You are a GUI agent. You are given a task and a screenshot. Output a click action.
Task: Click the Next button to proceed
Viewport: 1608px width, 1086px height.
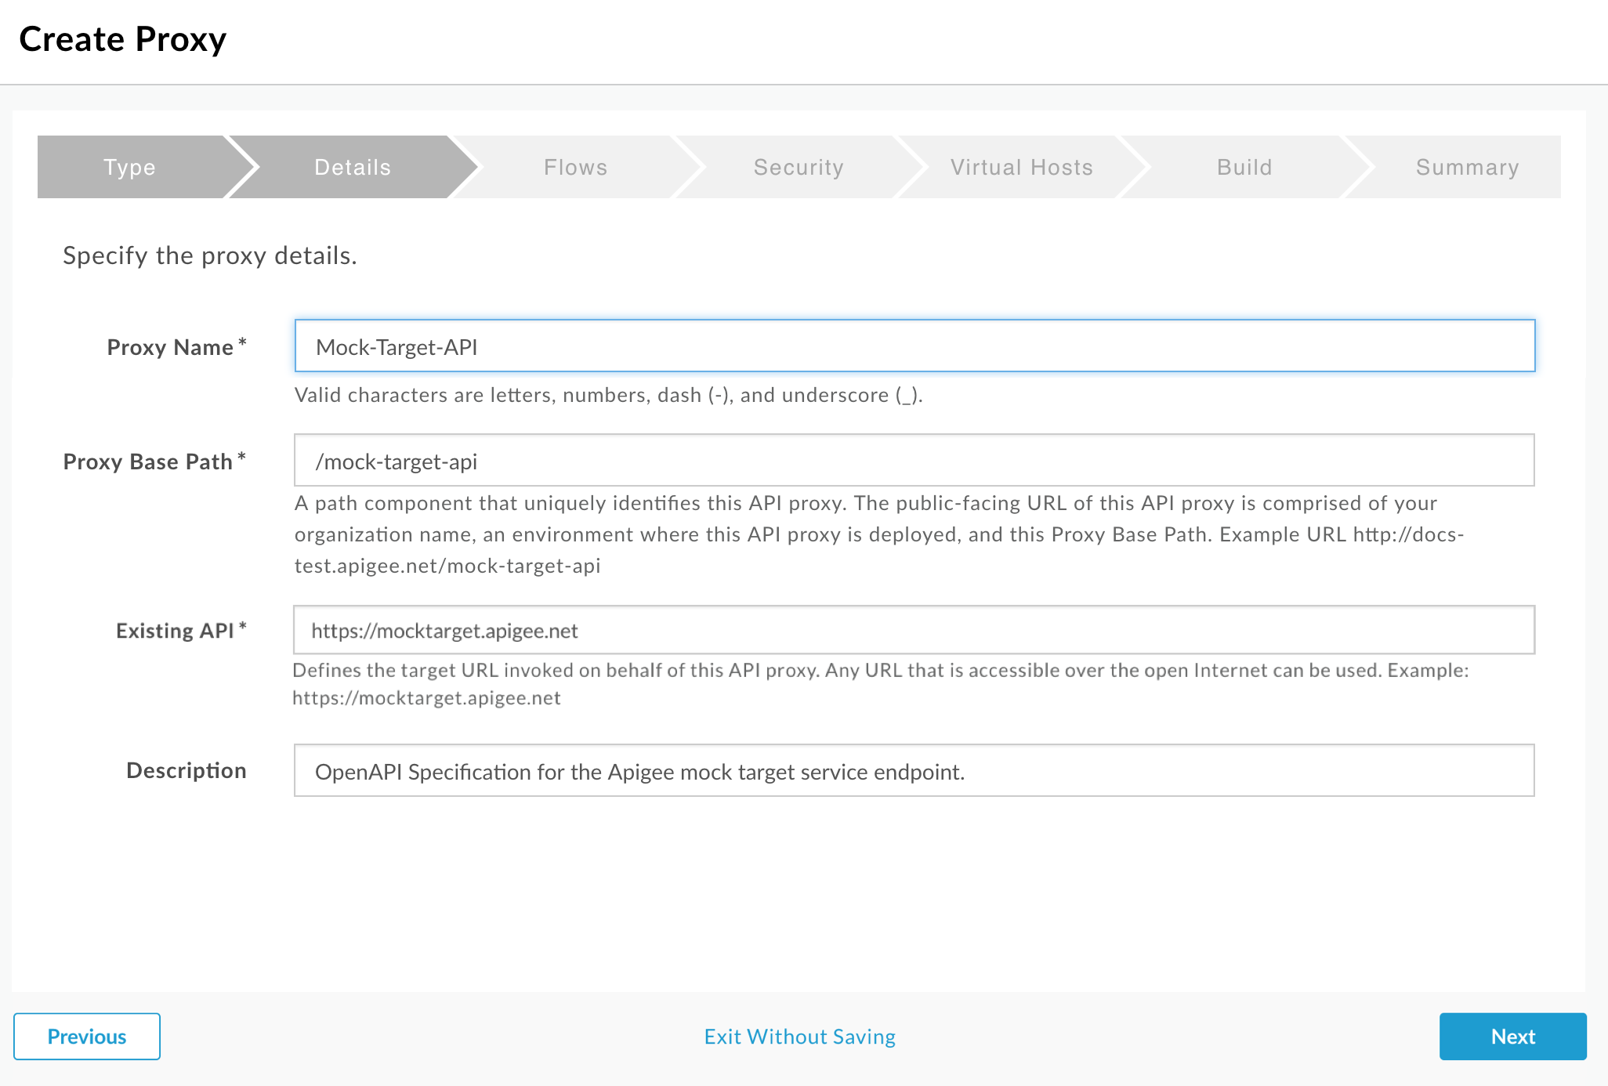point(1512,1037)
